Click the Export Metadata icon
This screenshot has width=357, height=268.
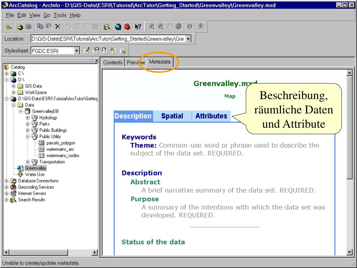pos(123,51)
